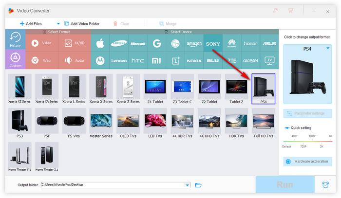The image size is (341, 198).
Task: Toggle Hardware acceleration
Action: (x=307, y=162)
